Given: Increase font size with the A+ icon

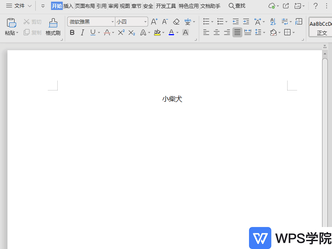Looking at the screenshot, I should 154,21.
